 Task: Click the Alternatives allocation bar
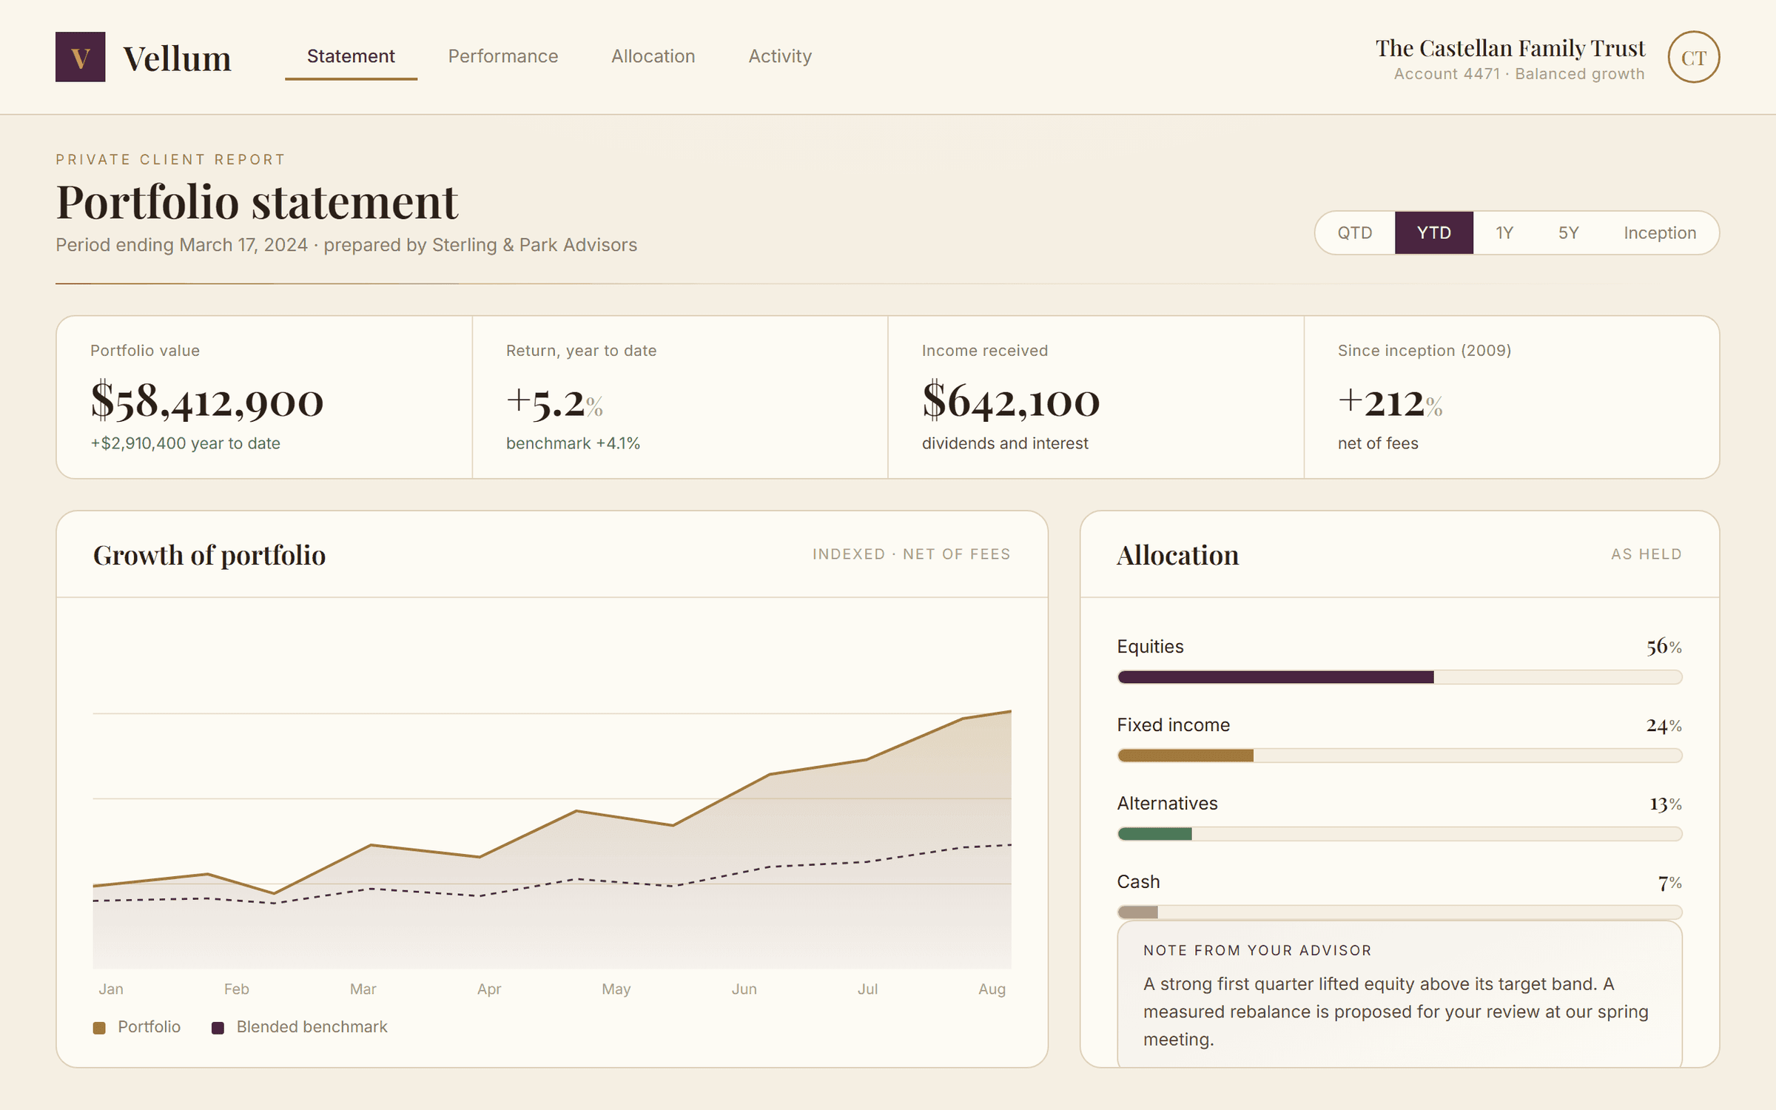(x=1399, y=833)
